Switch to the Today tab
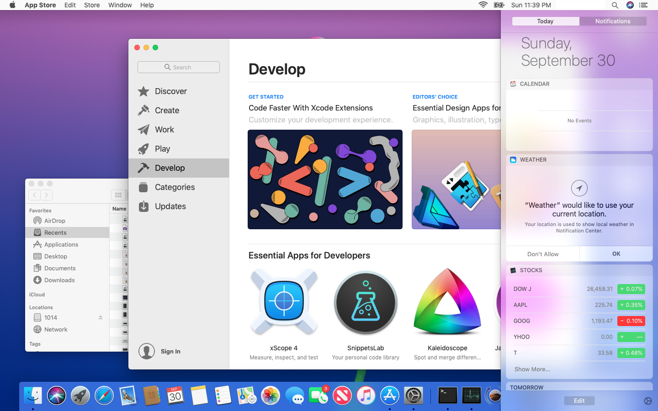This screenshot has width=658, height=411. 546,21
